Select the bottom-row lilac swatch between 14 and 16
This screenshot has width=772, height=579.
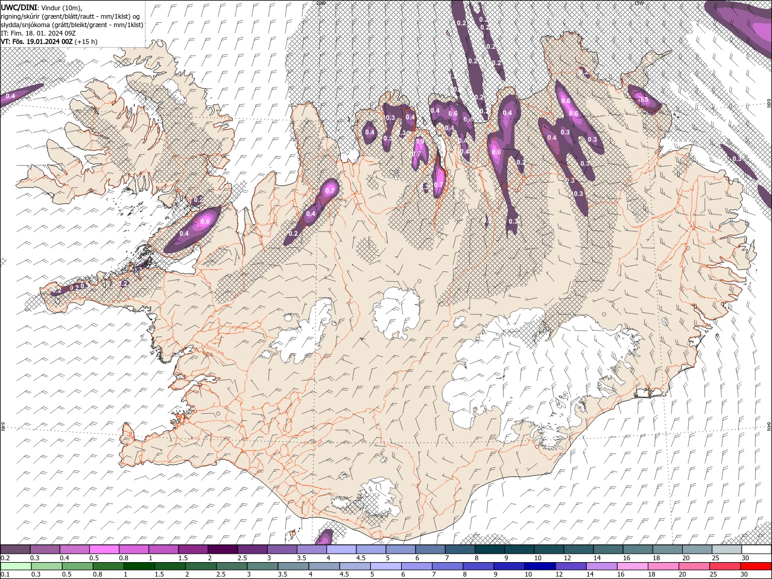[x=602, y=566]
